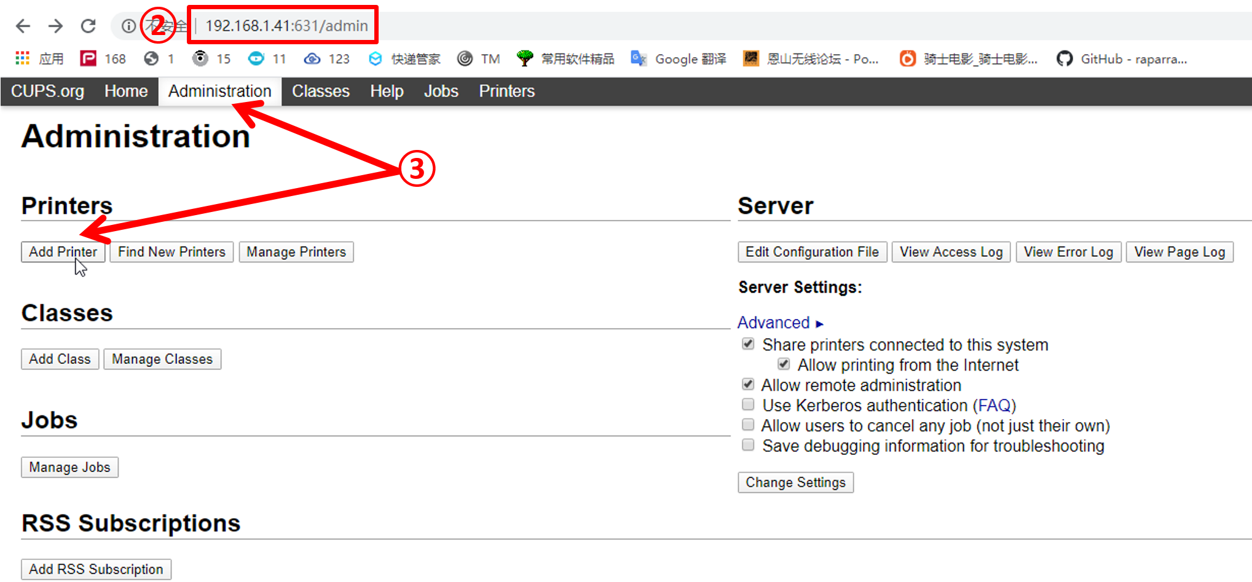Enable Save debugging information for troubleshooting
Viewport: 1252px width, 582px height.
pos(748,445)
